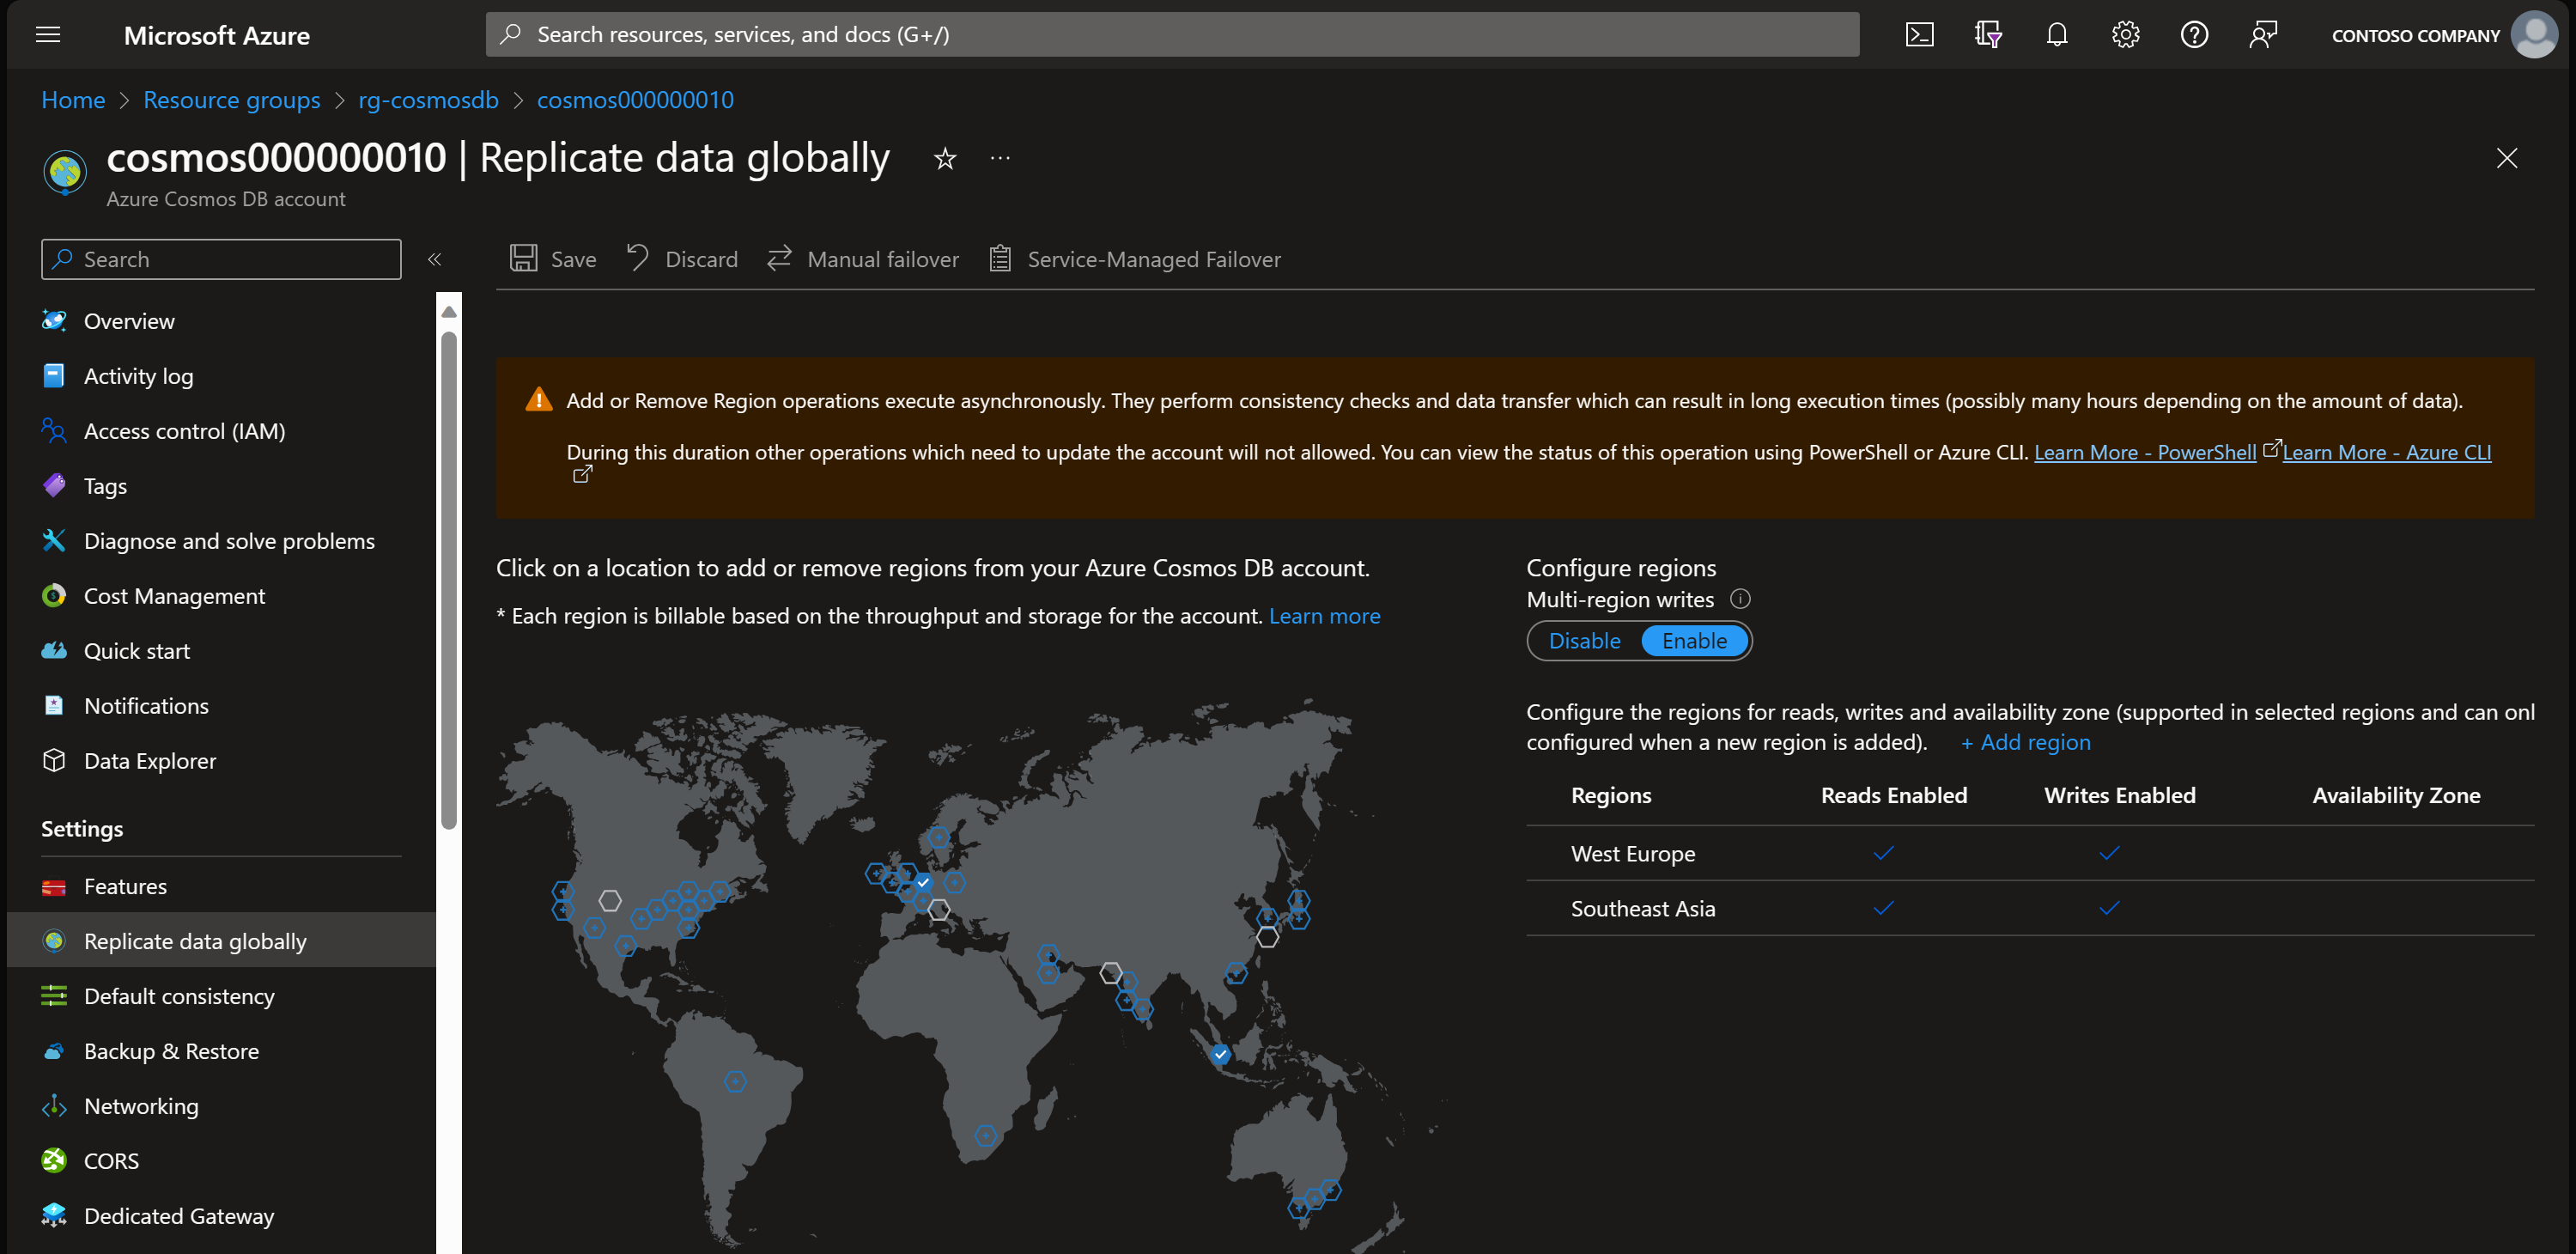Focus the sidebar Search field

[x=221, y=259]
